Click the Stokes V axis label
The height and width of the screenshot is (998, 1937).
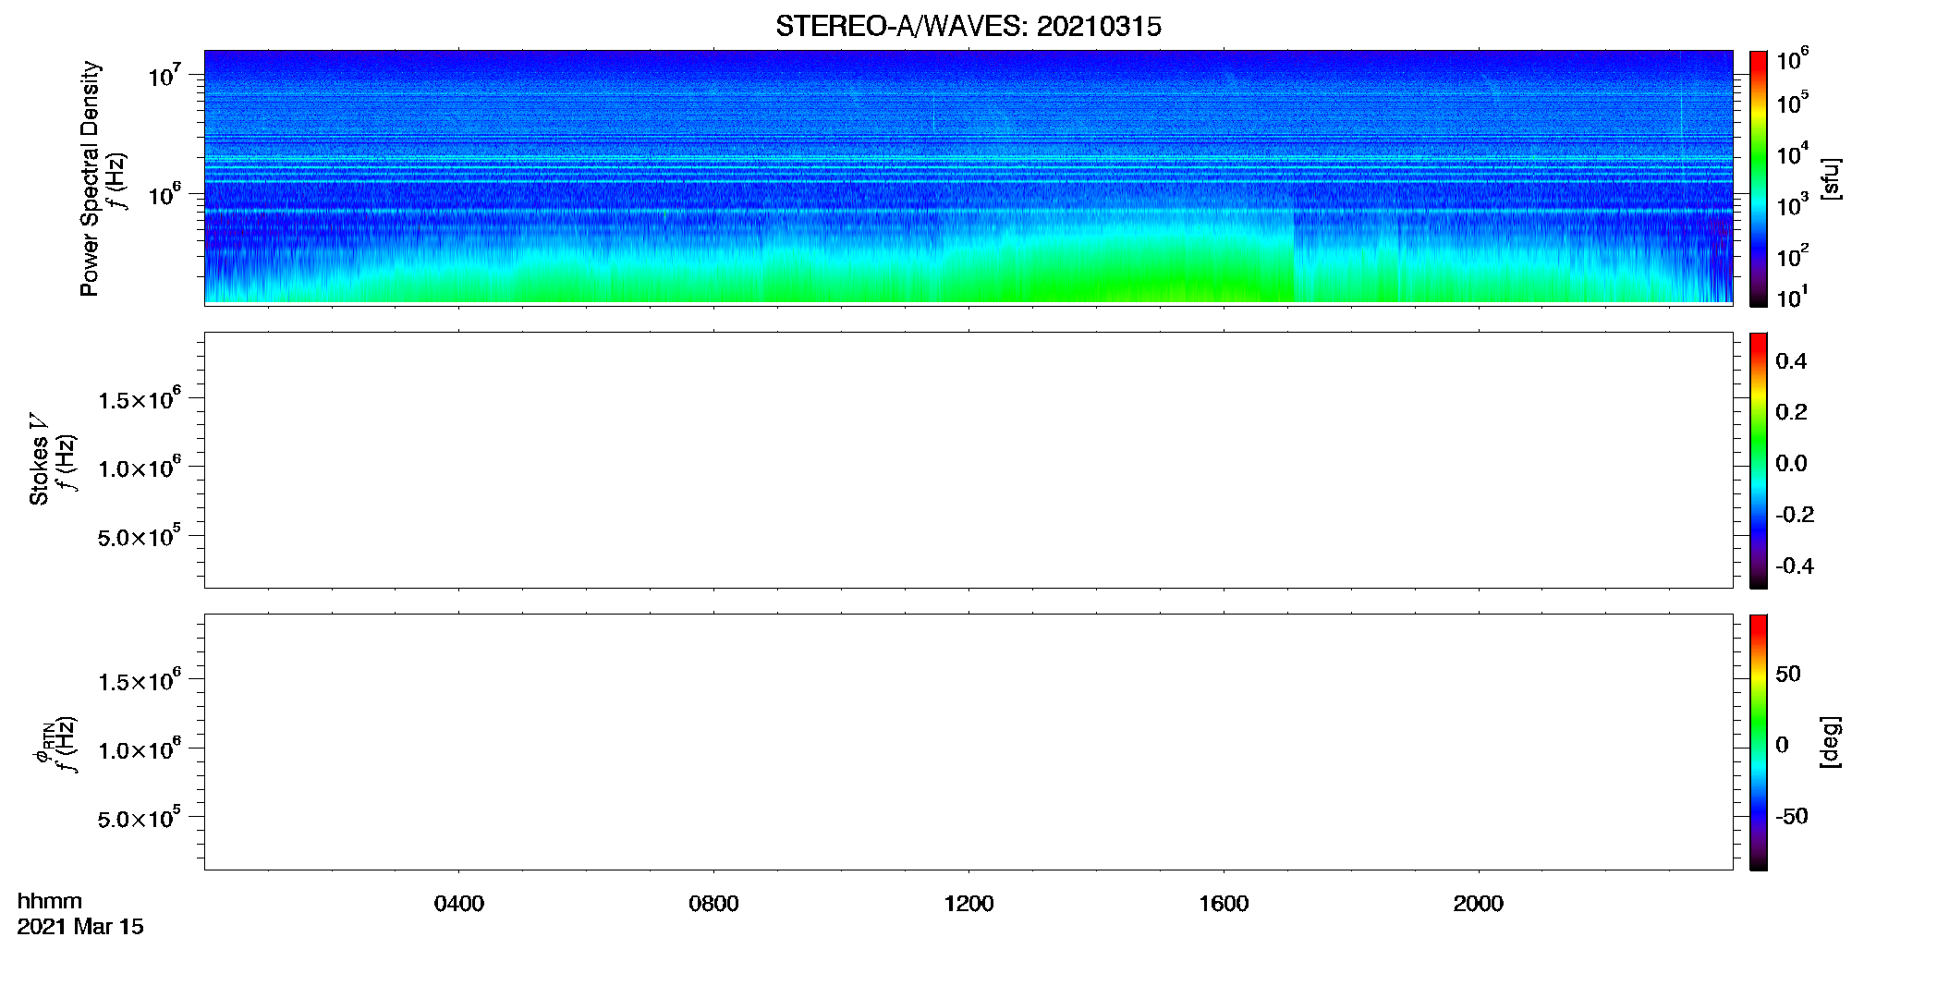(39, 459)
